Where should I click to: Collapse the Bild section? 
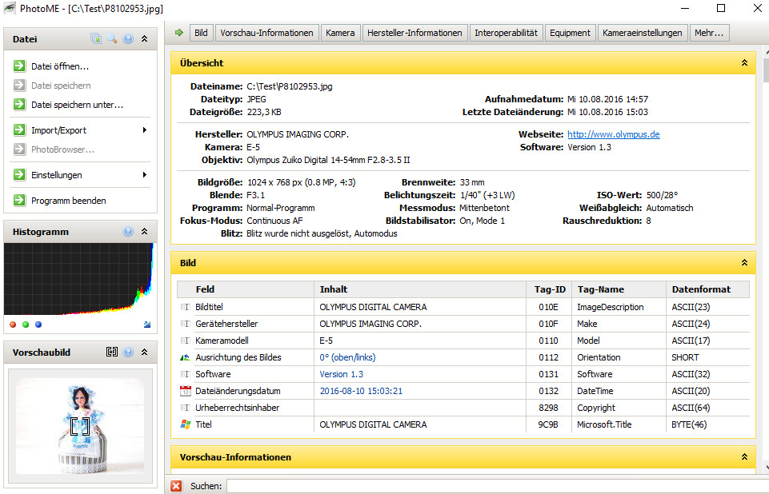coord(744,263)
